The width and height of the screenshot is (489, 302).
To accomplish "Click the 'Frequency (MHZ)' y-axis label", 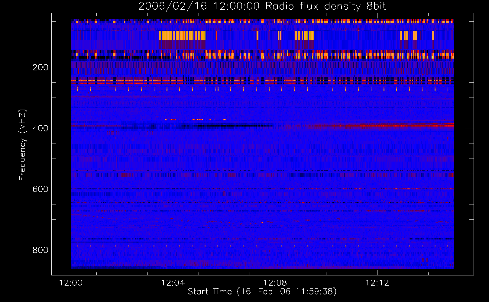I will (x=23, y=145).
